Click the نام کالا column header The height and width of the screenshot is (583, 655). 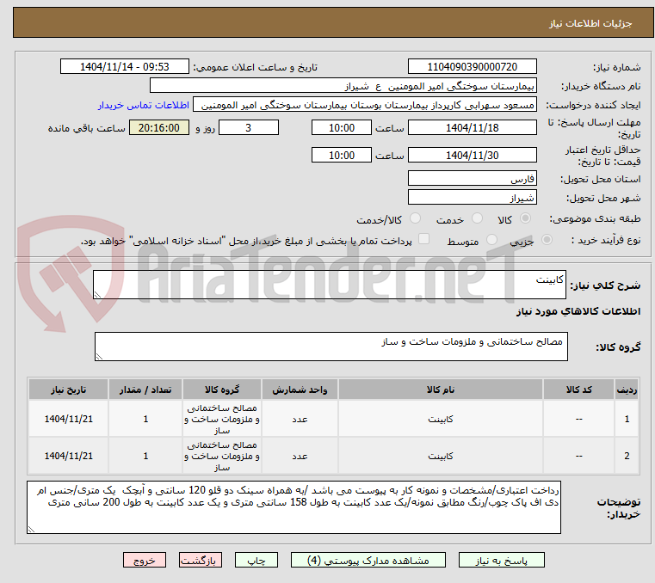click(x=441, y=390)
